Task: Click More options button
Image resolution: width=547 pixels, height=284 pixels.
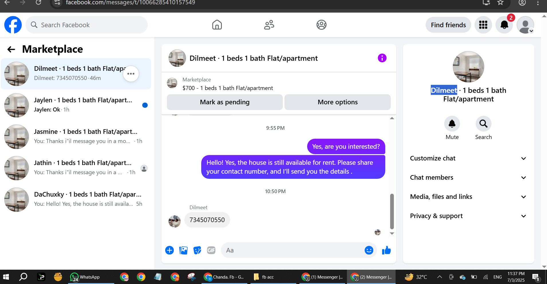Action: 337,102
